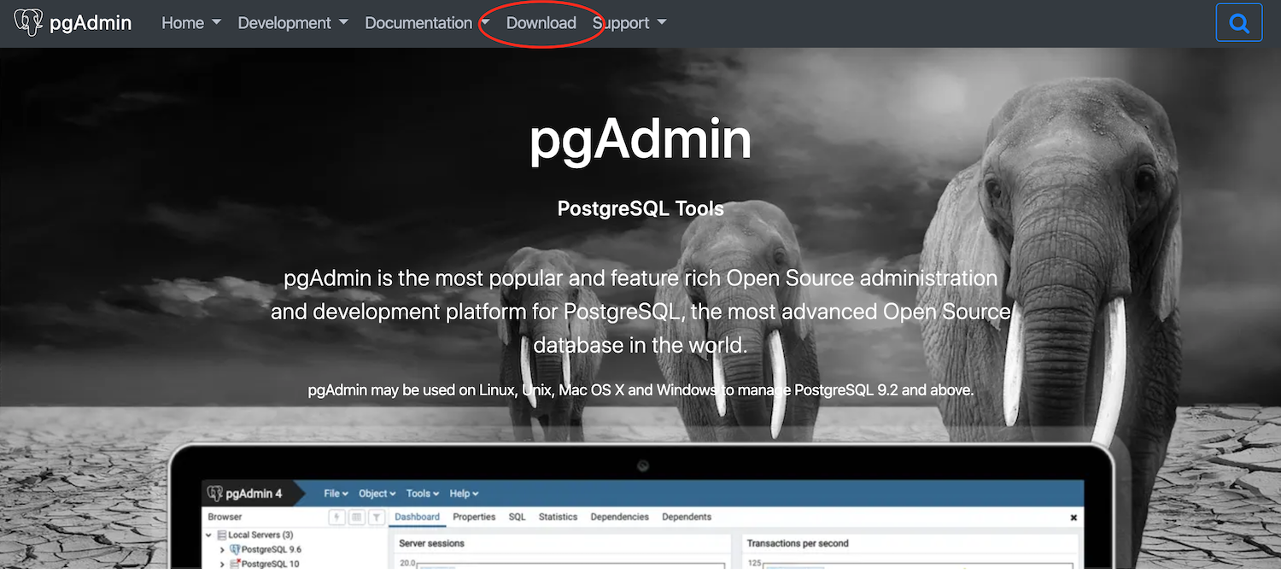This screenshot has width=1281, height=573.
Task: Collapse the Local Servers (3) tree node
Action: point(209,535)
